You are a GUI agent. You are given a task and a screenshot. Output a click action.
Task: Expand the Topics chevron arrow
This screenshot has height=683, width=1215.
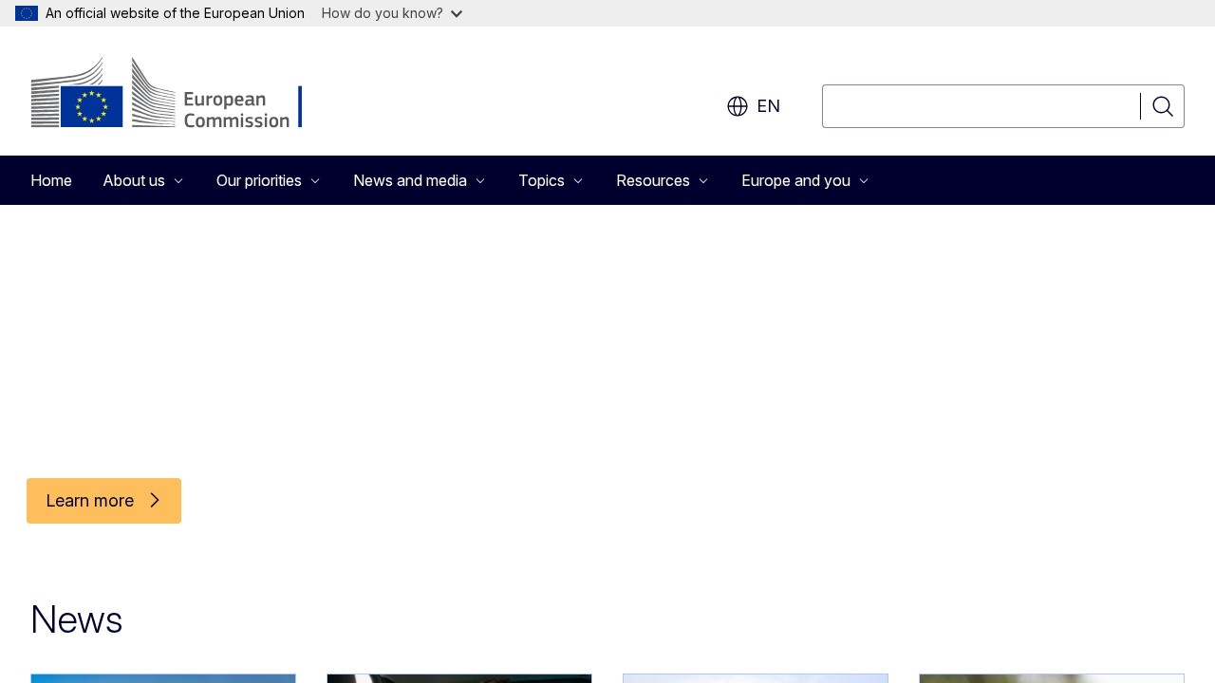click(x=578, y=180)
